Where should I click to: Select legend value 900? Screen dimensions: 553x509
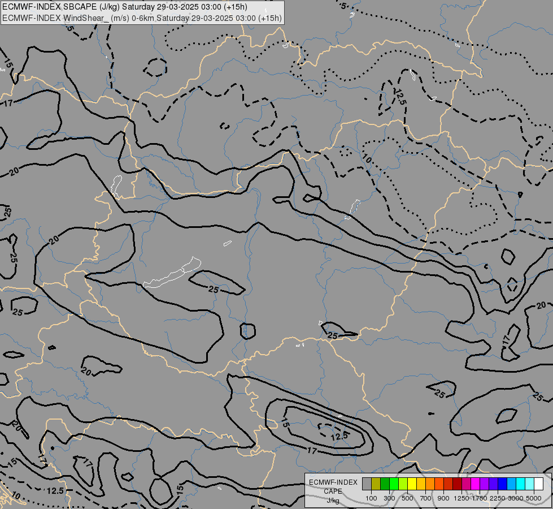click(x=443, y=498)
